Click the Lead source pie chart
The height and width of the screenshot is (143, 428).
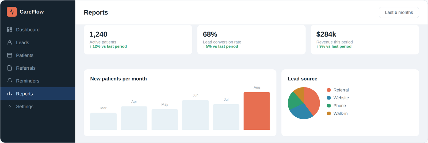coord(304,103)
